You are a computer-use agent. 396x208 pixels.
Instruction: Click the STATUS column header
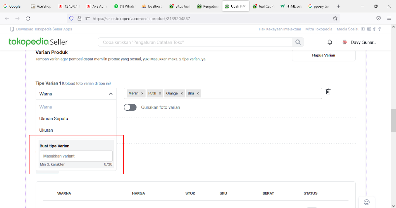(x=311, y=193)
